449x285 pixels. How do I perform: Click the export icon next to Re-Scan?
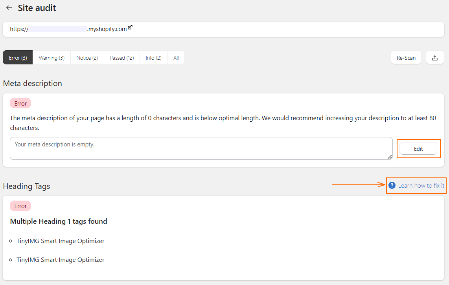tap(434, 57)
